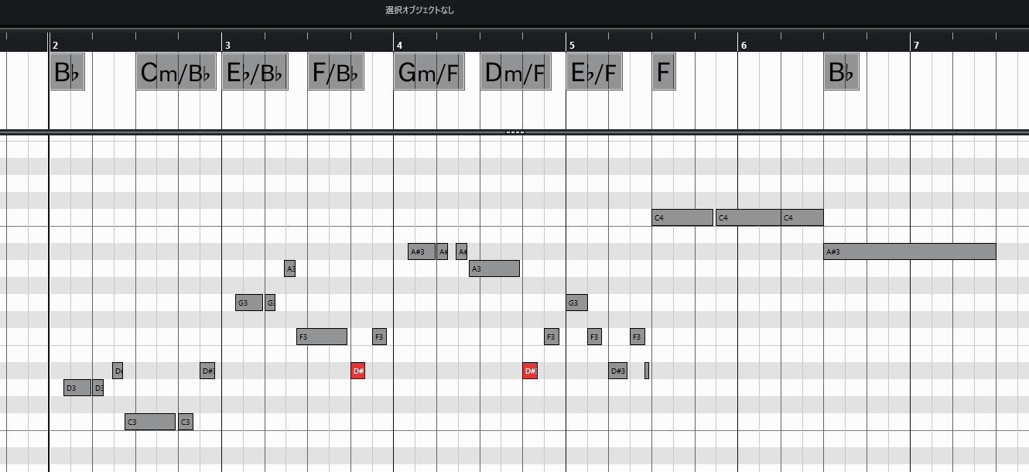The image size is (1029, 472).
Task: Select the last B♭ chord event after bar 6
Action: [x=841, y=72]
